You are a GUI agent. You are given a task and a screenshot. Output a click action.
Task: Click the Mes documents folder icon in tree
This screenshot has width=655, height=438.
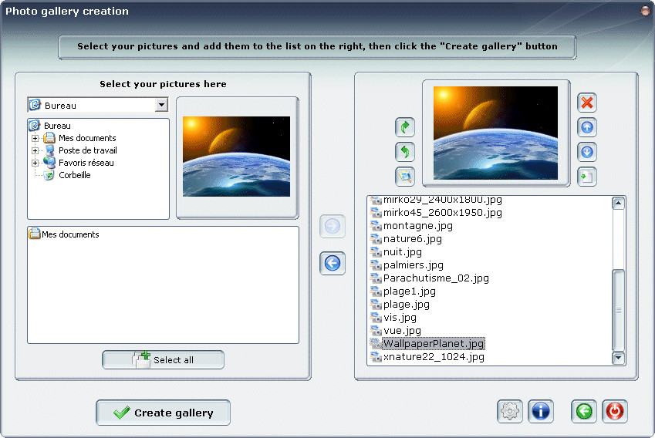[x=49, y=138]
